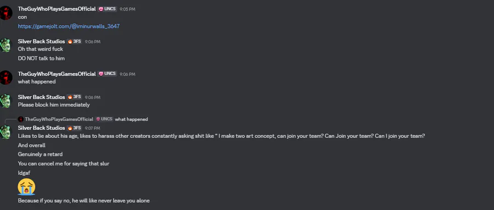The width and height of the screenshot is (494, 210).
Task: Click Silver Back Studios avatar beside 'Oh that weird' message
Action: 5,46
